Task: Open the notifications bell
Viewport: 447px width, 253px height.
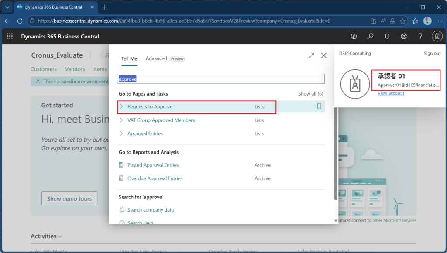Action: (x=387, y=37)
